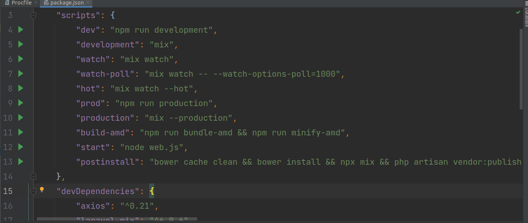Viewport: 528px width, 223px height.
Task: Click the "mix watch" value
Action: (x=147, y=59)
